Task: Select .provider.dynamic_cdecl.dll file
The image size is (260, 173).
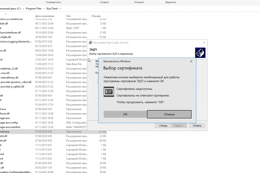Action: pos(16,82)
